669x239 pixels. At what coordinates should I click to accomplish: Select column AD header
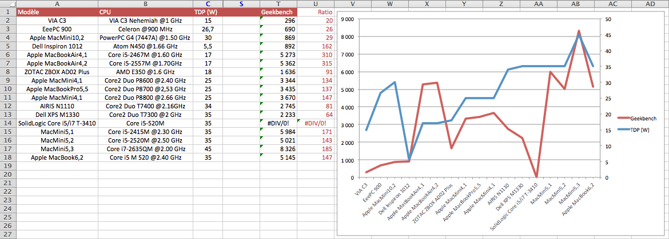tap(650, 4)
